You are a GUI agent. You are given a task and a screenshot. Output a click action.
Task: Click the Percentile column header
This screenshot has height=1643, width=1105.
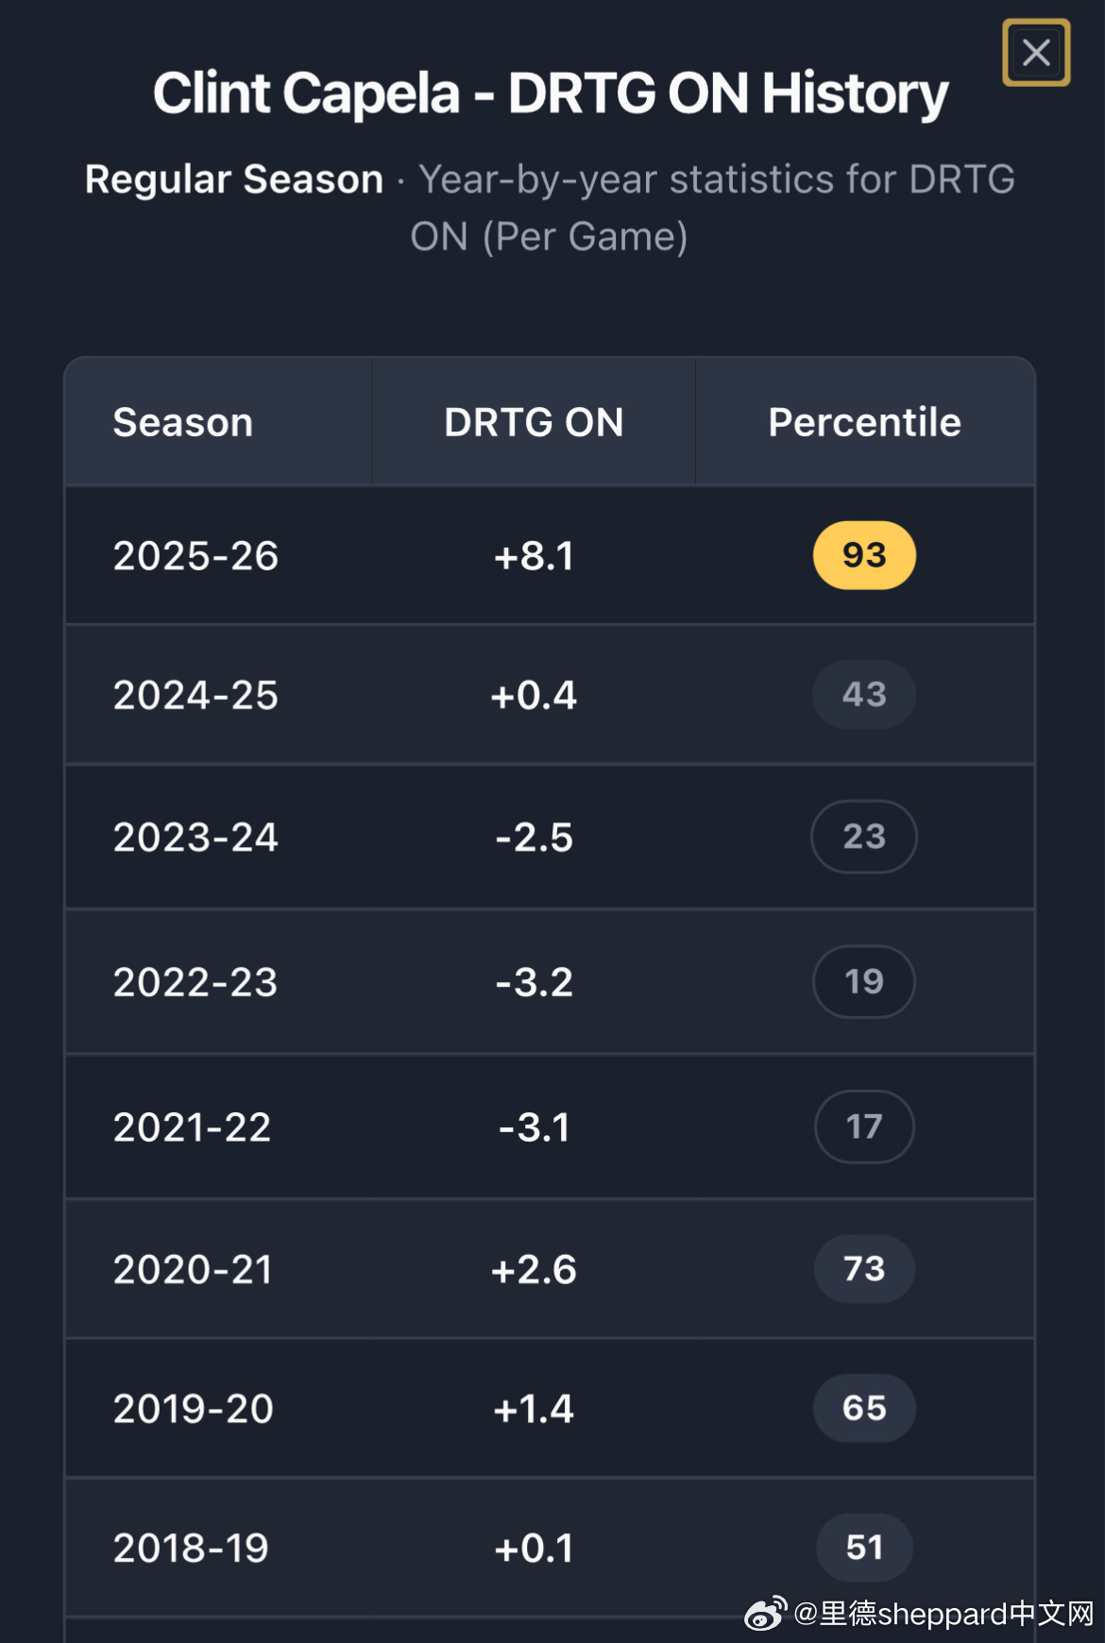(x=864, y=422)
